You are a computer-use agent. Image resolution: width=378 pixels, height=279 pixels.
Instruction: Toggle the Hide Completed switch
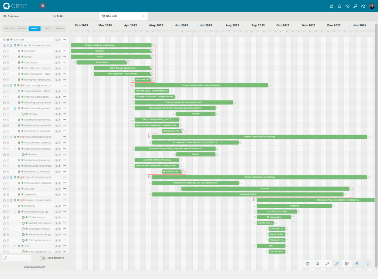point(42,258)
